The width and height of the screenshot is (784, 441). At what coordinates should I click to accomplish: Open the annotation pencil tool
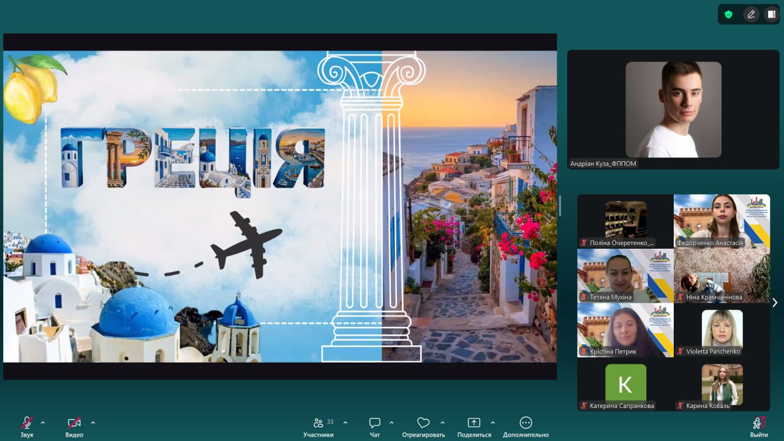pos(751,15)
